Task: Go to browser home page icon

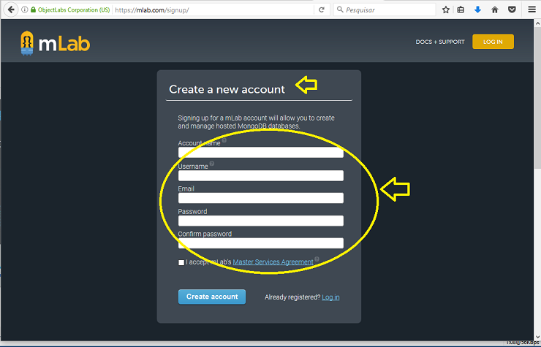Action: tap(495, 9)
